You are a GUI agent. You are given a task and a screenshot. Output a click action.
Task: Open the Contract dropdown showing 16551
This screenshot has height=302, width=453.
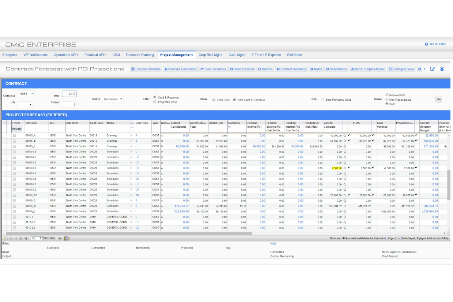point(26,94)
